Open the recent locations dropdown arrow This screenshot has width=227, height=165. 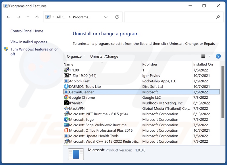click(x=28, y=17)
